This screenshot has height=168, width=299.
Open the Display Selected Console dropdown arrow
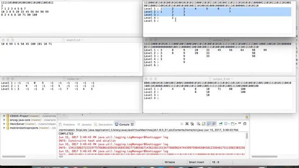(228, 124)
